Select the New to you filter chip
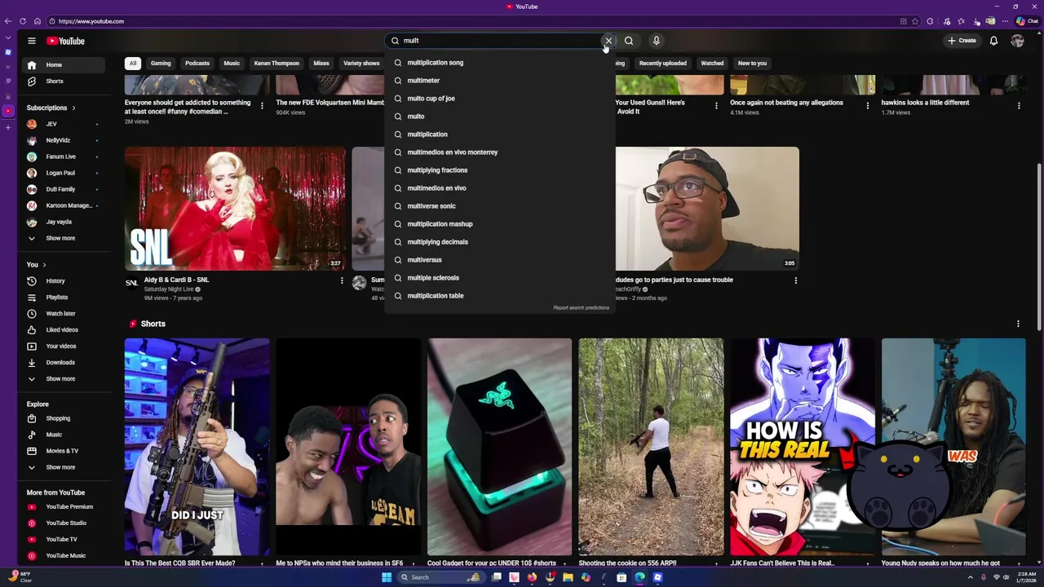The height and width of the screenshot is (587, 1044). (x=752, y=63)
